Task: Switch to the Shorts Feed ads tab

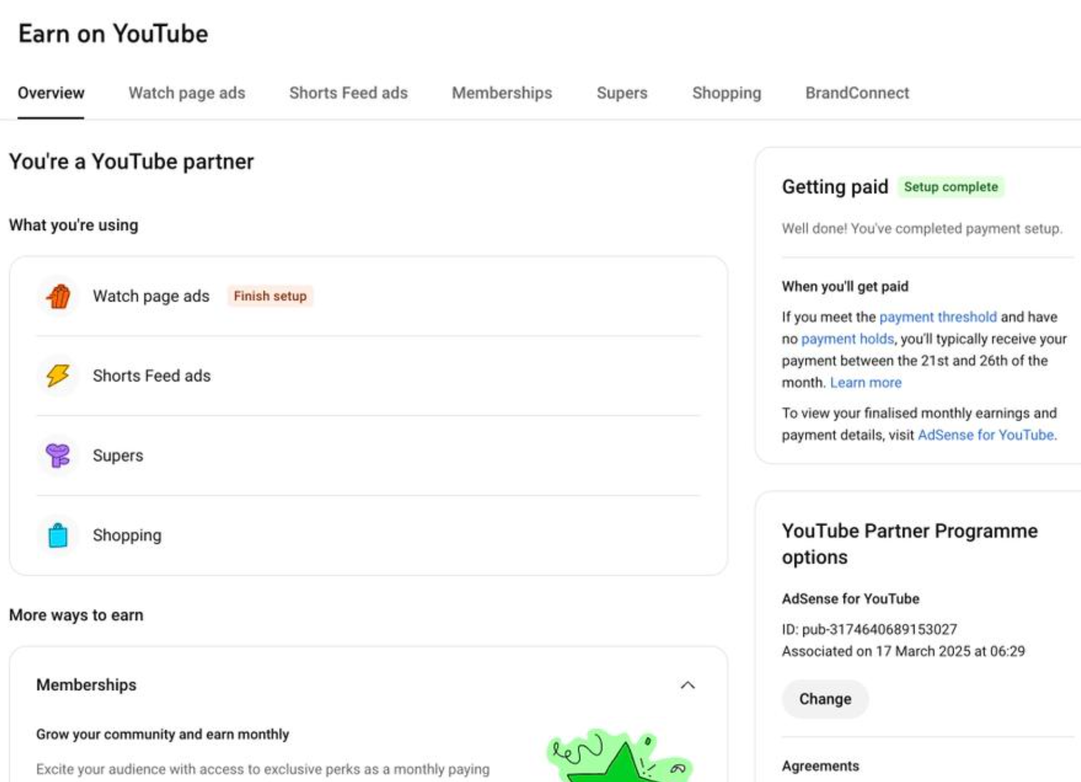Action: [x=348, y=93]
